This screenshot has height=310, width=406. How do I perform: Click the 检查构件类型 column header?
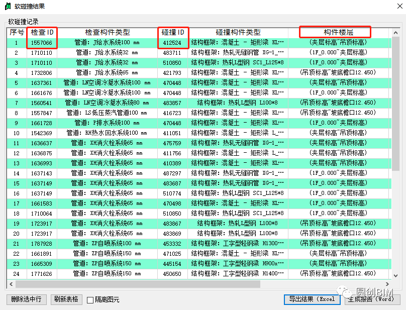(x=107, y=32)
